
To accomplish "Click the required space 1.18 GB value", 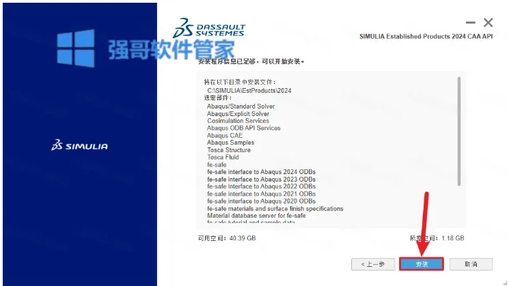I will click(452, 238).
